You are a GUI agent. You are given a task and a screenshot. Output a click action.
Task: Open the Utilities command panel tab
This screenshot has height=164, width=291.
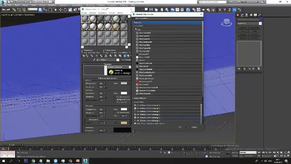pos(260,15)
